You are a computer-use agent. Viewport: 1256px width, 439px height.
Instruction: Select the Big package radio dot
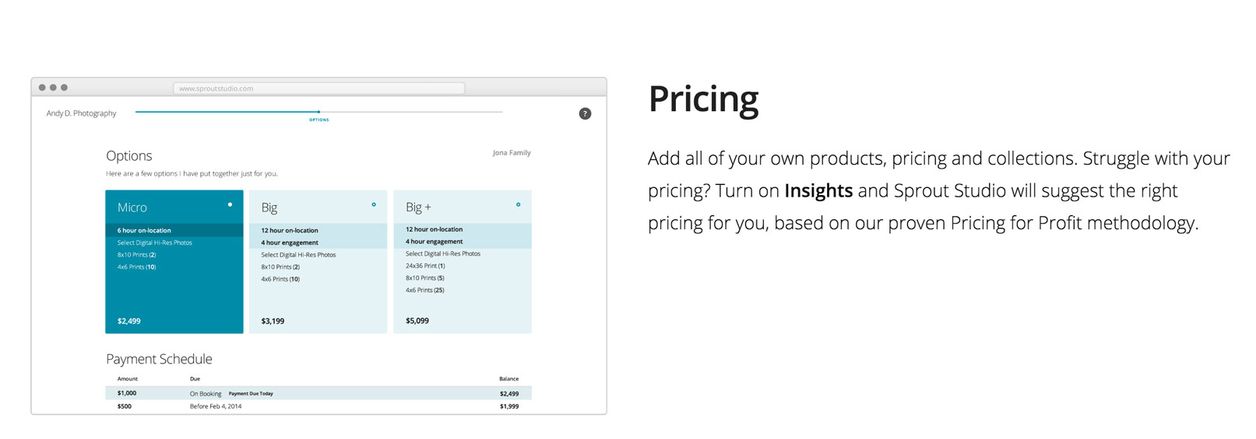pyautogui.click(x=374, y=204)
